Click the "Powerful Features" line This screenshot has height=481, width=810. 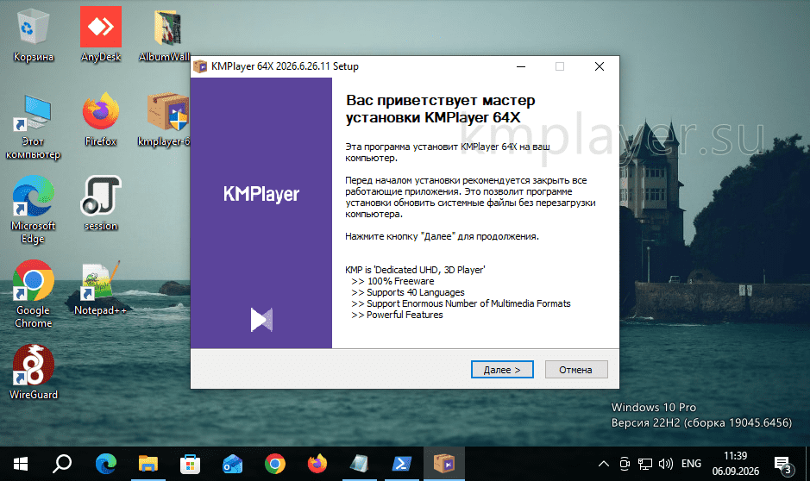[397, 315]
